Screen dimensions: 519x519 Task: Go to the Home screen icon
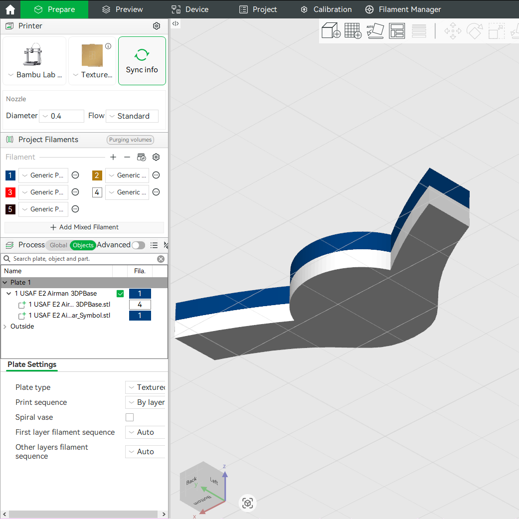(x=10, y=9)
